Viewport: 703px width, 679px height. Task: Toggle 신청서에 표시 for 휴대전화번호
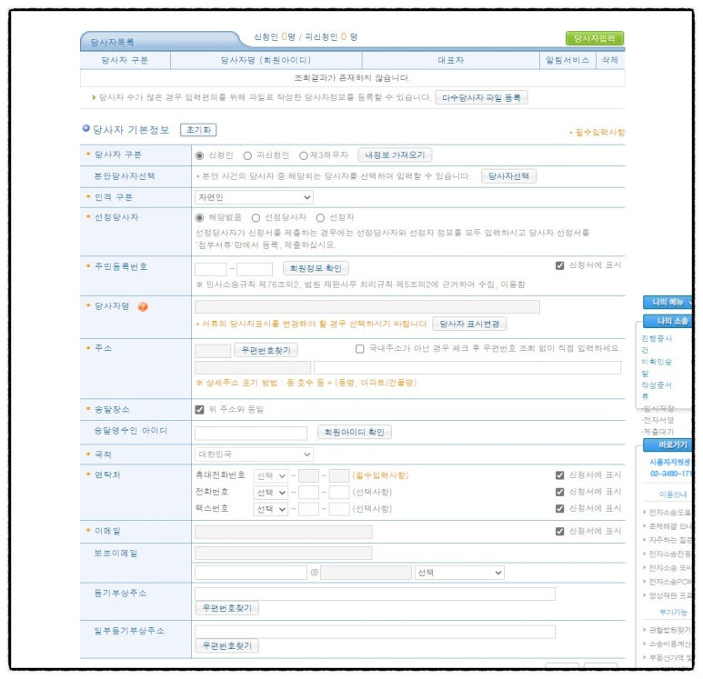(x=559, y=475)
